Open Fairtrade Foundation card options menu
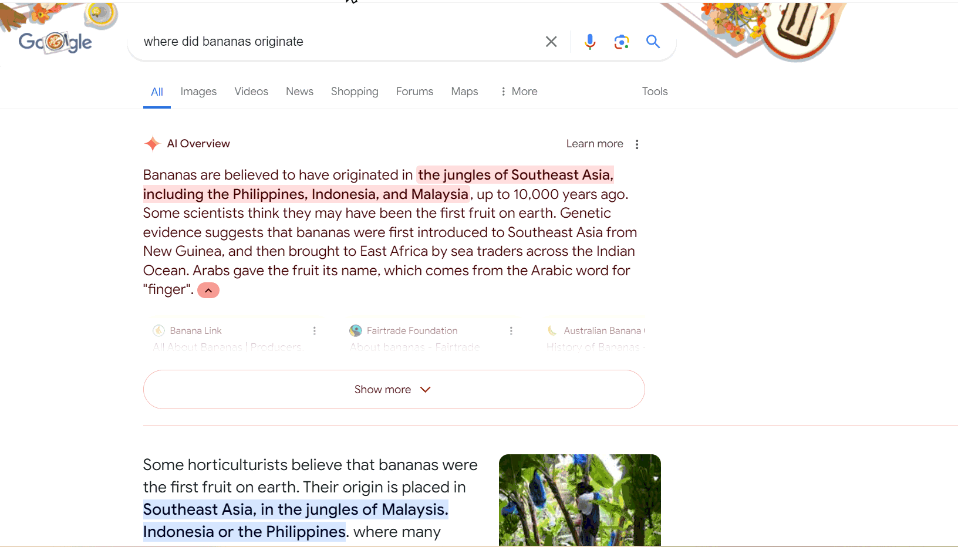 point(511,331)
